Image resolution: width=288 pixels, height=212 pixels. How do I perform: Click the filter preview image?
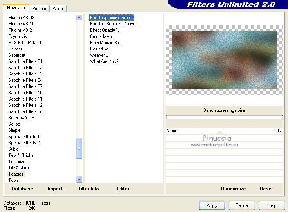pyautogui.click(x=224, y=60)
